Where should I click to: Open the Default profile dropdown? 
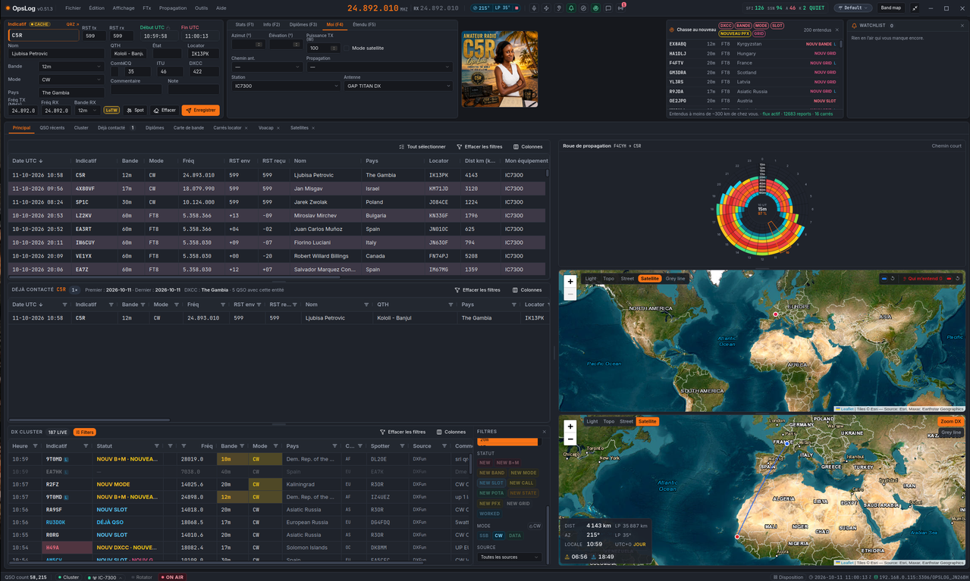click(x=853, y=8)
